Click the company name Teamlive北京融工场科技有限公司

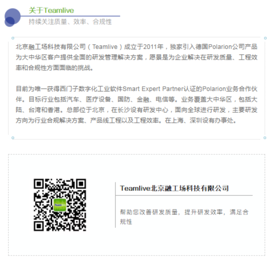174,188
